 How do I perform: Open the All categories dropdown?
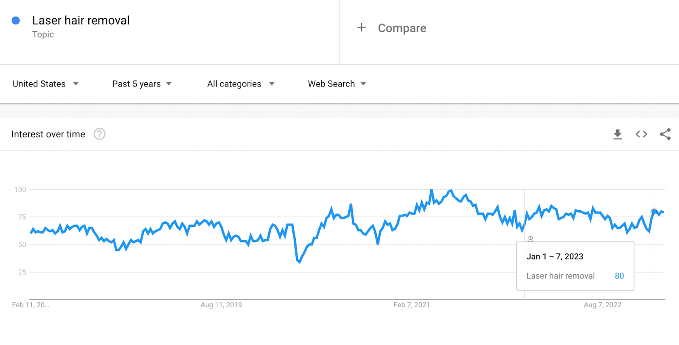240,83
